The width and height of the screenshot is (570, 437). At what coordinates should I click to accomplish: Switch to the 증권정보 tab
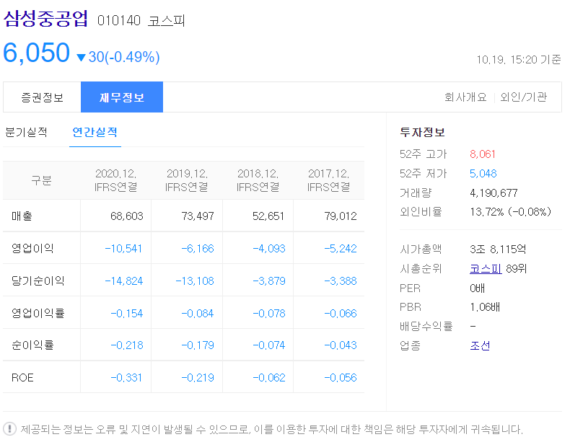(42, 97)
